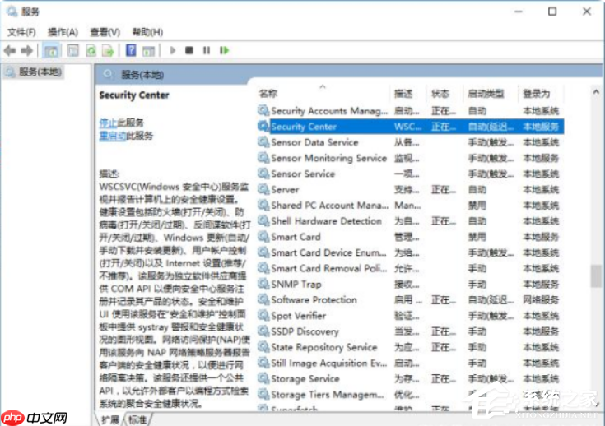The height and width of the screenshot is (426, 605).
Task: Click the gear icon beside Software Protection
Action: coord(263,299)
